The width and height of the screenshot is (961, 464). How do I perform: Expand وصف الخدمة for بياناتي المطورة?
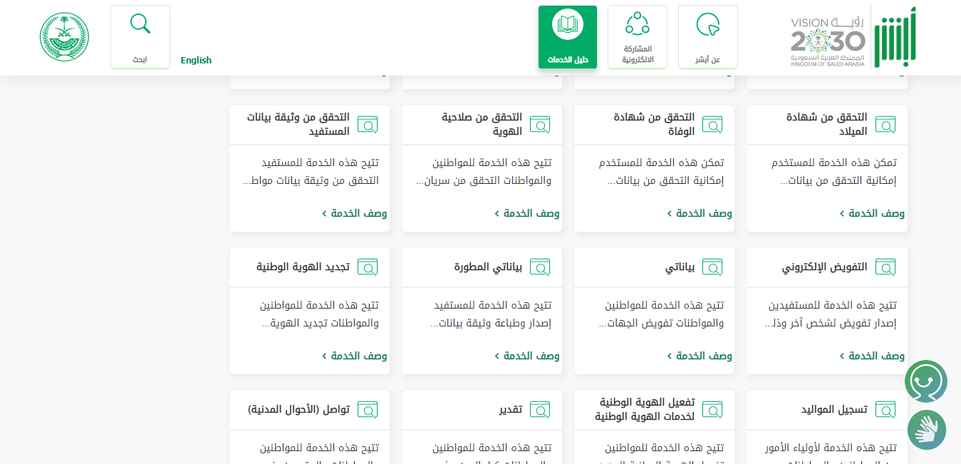coord(527,356)
